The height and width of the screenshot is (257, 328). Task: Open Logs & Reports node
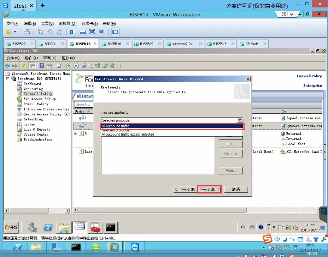tap(37, 129)
